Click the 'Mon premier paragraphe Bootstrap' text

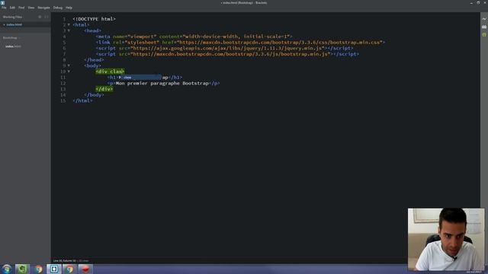(162, 83)
